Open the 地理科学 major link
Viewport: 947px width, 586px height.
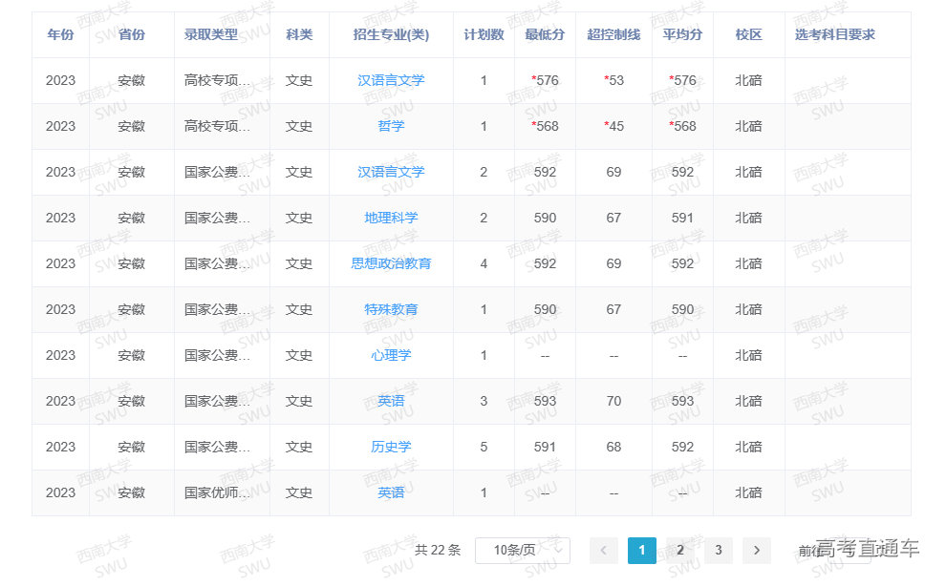coord(391,218)
